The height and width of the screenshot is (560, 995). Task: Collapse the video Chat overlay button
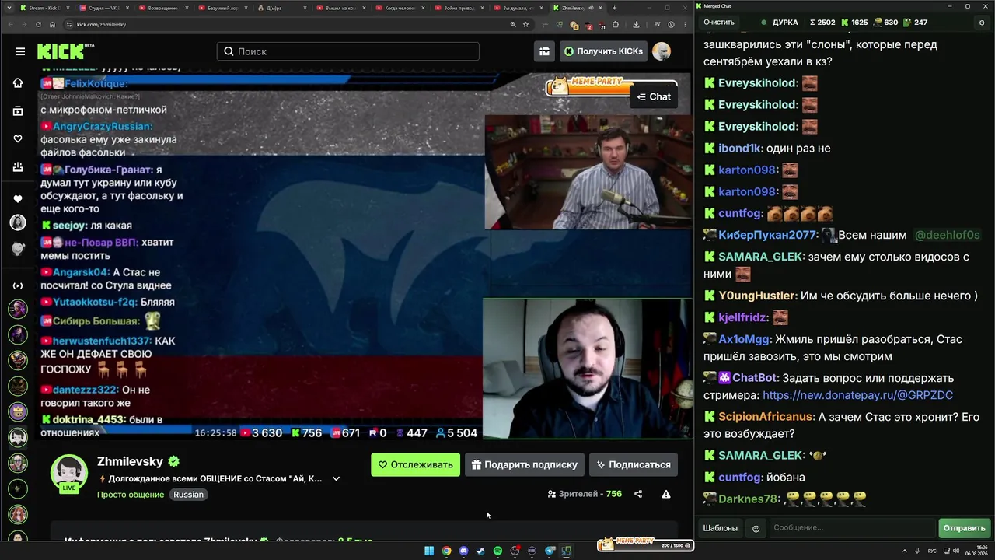point(654,96)
